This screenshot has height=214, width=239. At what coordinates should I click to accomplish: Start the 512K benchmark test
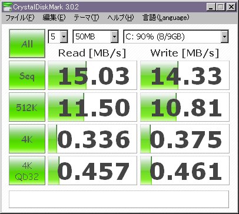27,107
